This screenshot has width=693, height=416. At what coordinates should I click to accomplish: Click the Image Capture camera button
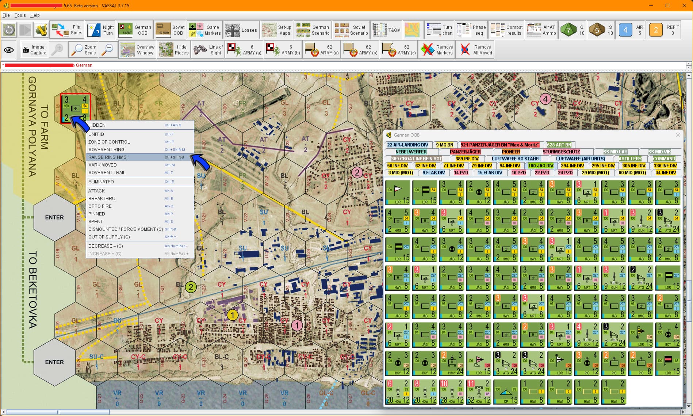(34, 50)
